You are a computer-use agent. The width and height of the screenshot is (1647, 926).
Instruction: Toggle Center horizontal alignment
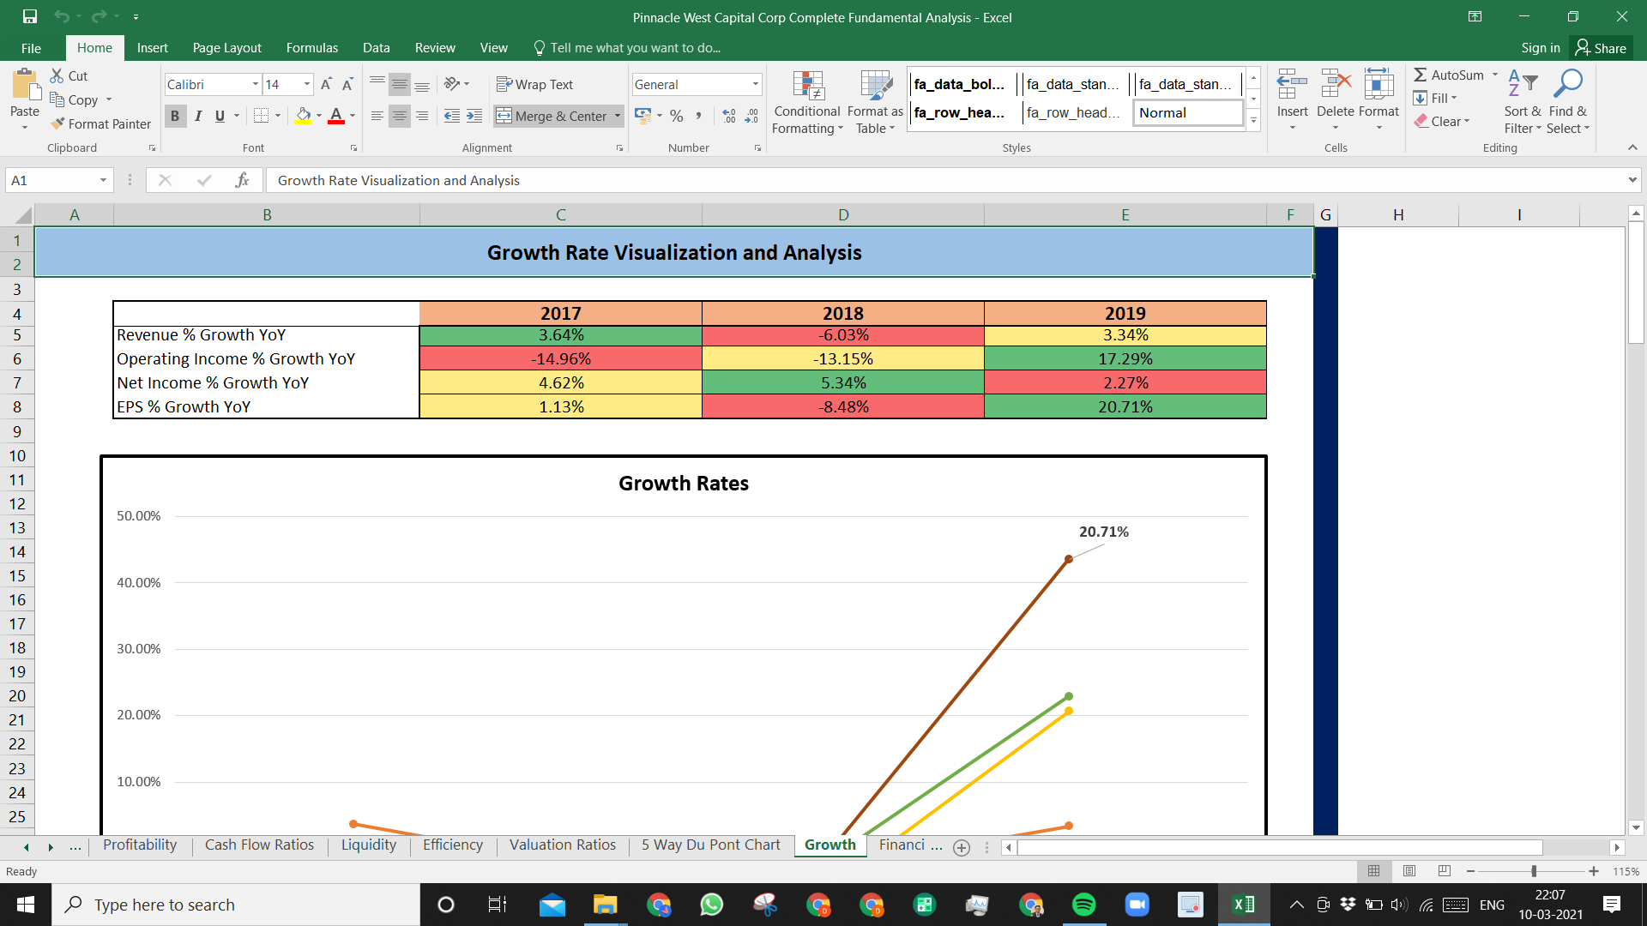(x=400, y=116)
